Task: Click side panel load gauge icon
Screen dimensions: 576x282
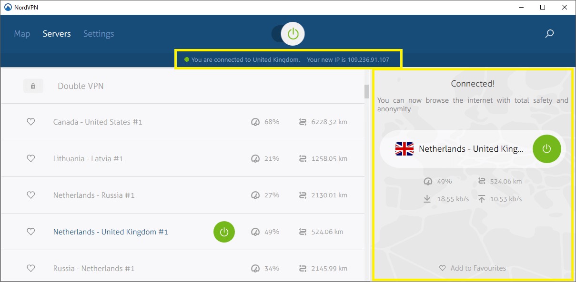Action: click(x=428, y=181)
